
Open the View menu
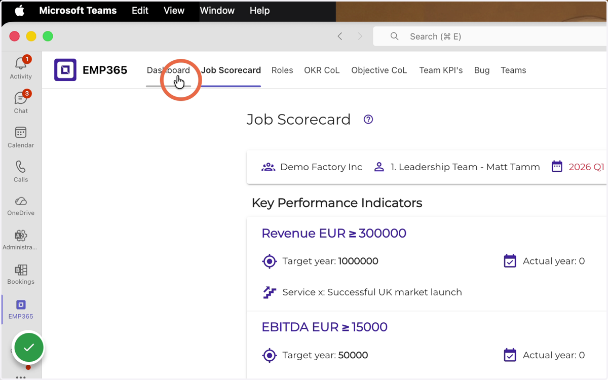coord(174,11)
